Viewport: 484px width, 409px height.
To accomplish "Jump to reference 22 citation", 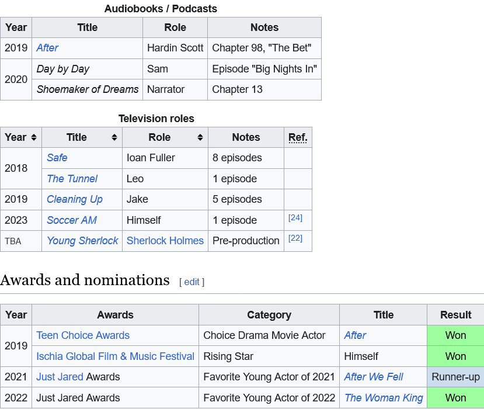I will (x=295, y=238).
